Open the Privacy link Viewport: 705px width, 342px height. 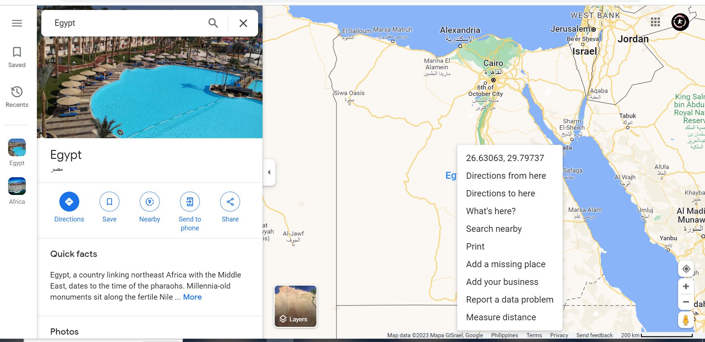[559, 335]
